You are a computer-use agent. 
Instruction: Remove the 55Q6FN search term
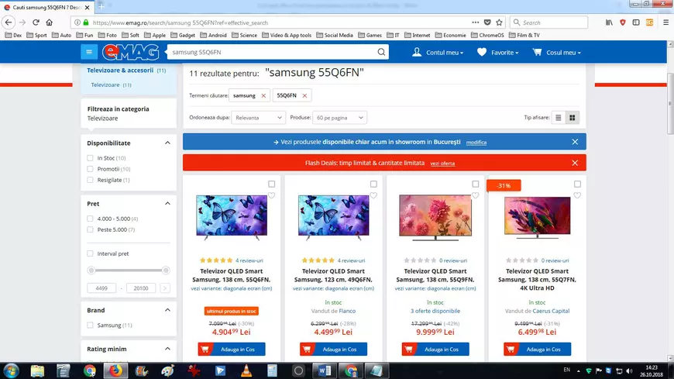pos(304,95)
